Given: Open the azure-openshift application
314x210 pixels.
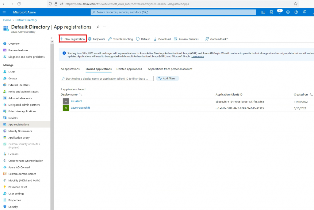Looking at the screenshot, I should (x=81, y=107).
